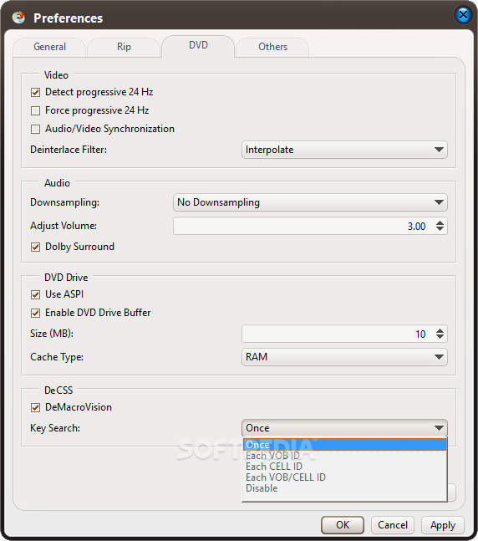Toggle the Audio/Video Synchronization checkbox
The width and height of the screenshot is (478, 541).
pos(35,129)
